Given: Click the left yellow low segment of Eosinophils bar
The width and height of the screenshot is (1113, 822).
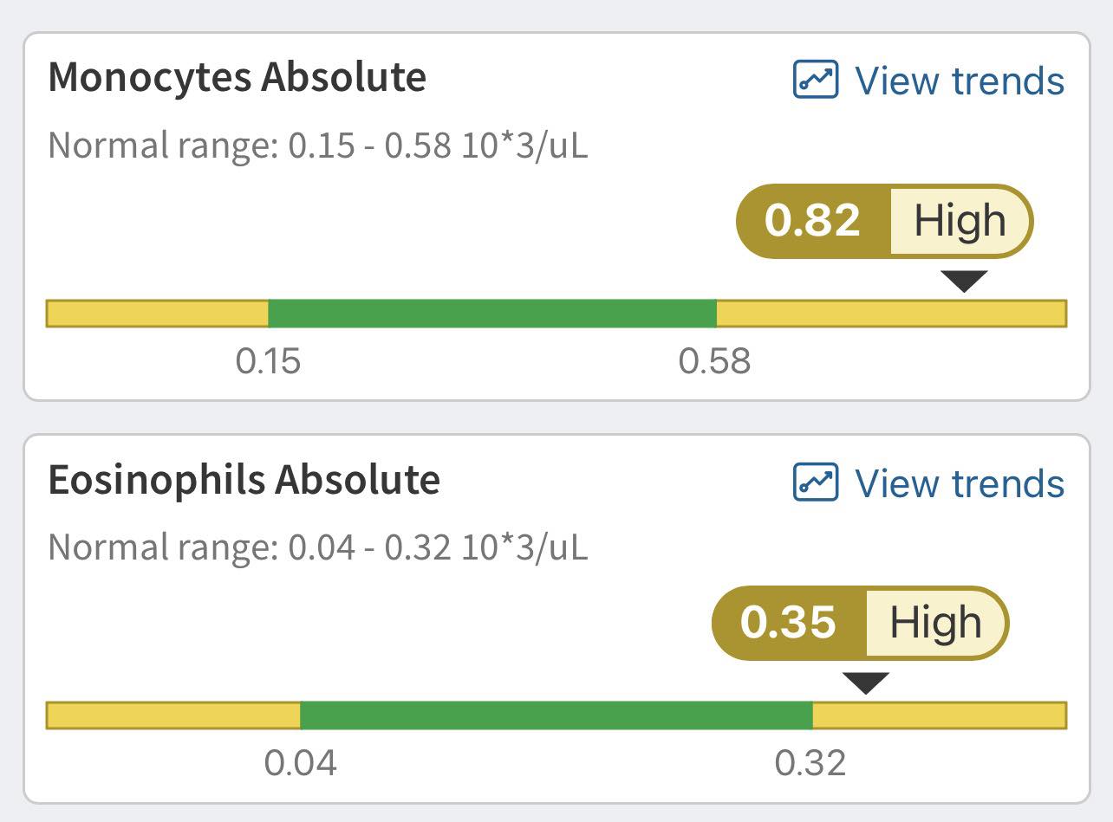Looking at the screenshot, I should (x=173, y=715).
